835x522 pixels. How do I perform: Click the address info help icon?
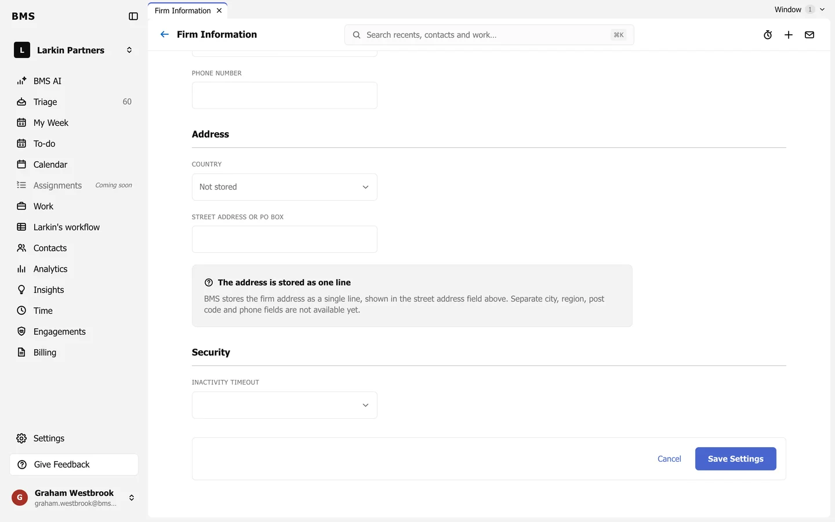pyautogui.click(x=209, y=282)
